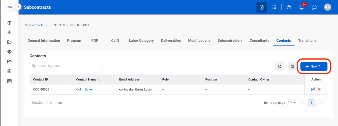View notifications via the bell icon
This screenshot has height=126, width=338.
(302, 7)
